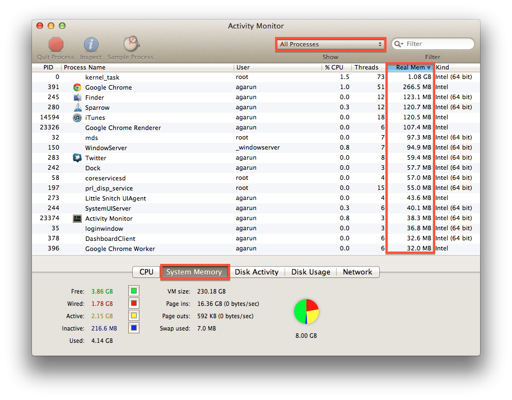Click the Sample Process icon
Screen dimensions: 512x400
point(131,44)
